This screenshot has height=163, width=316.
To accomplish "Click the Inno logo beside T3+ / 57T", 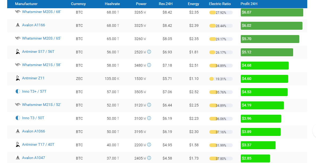I will (x=18, y=91).
